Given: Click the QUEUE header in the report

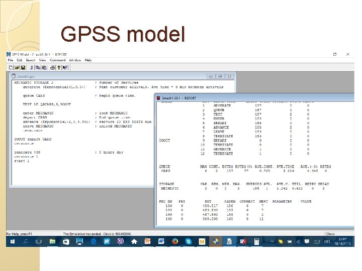Looking at the screenshot, I should click(x=164, y=167).
